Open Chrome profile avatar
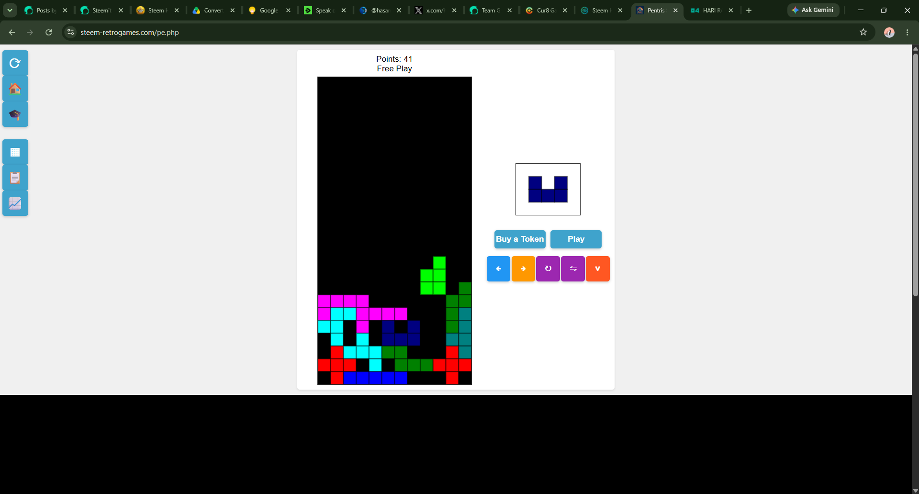 coord(889,32)
